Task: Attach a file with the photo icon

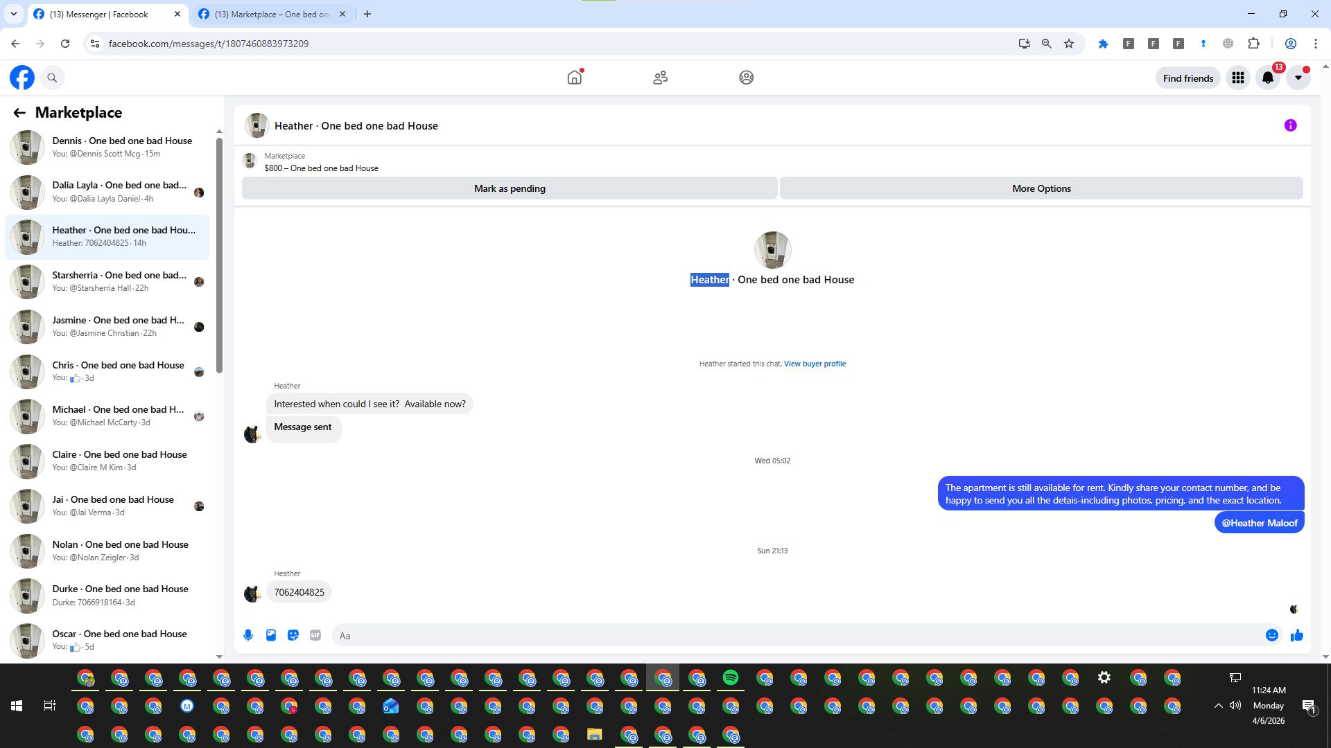Action: [x=271, y=635]
